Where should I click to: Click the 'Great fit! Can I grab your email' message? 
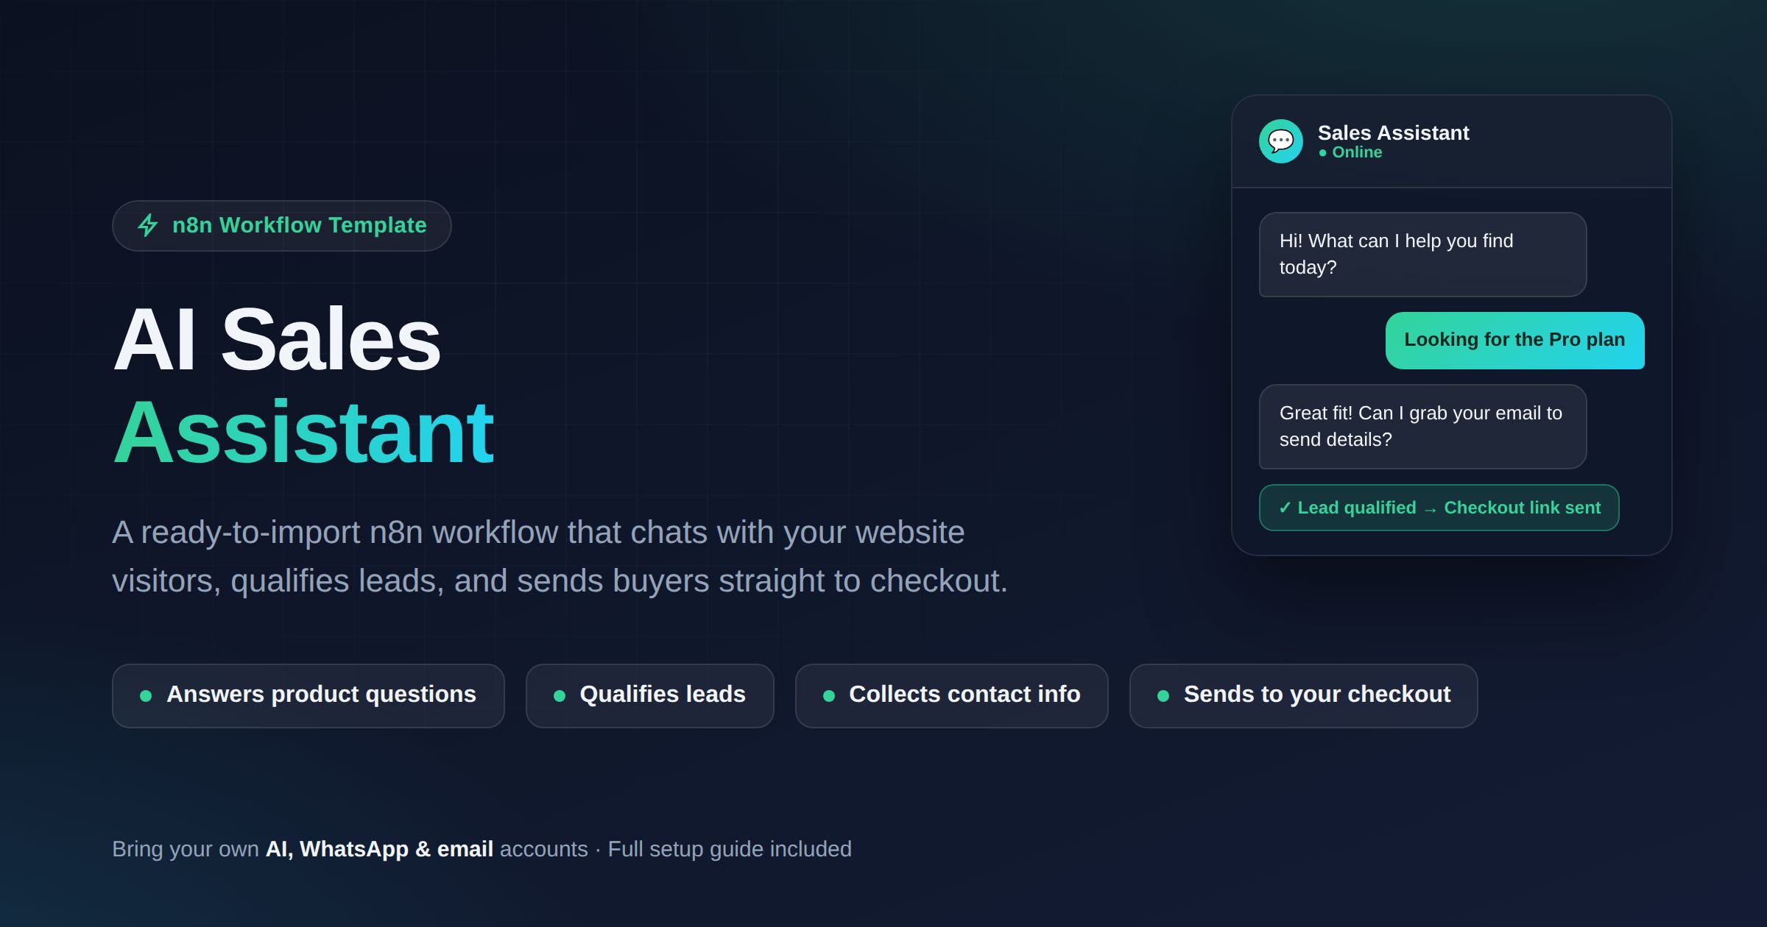[1422, 427]
